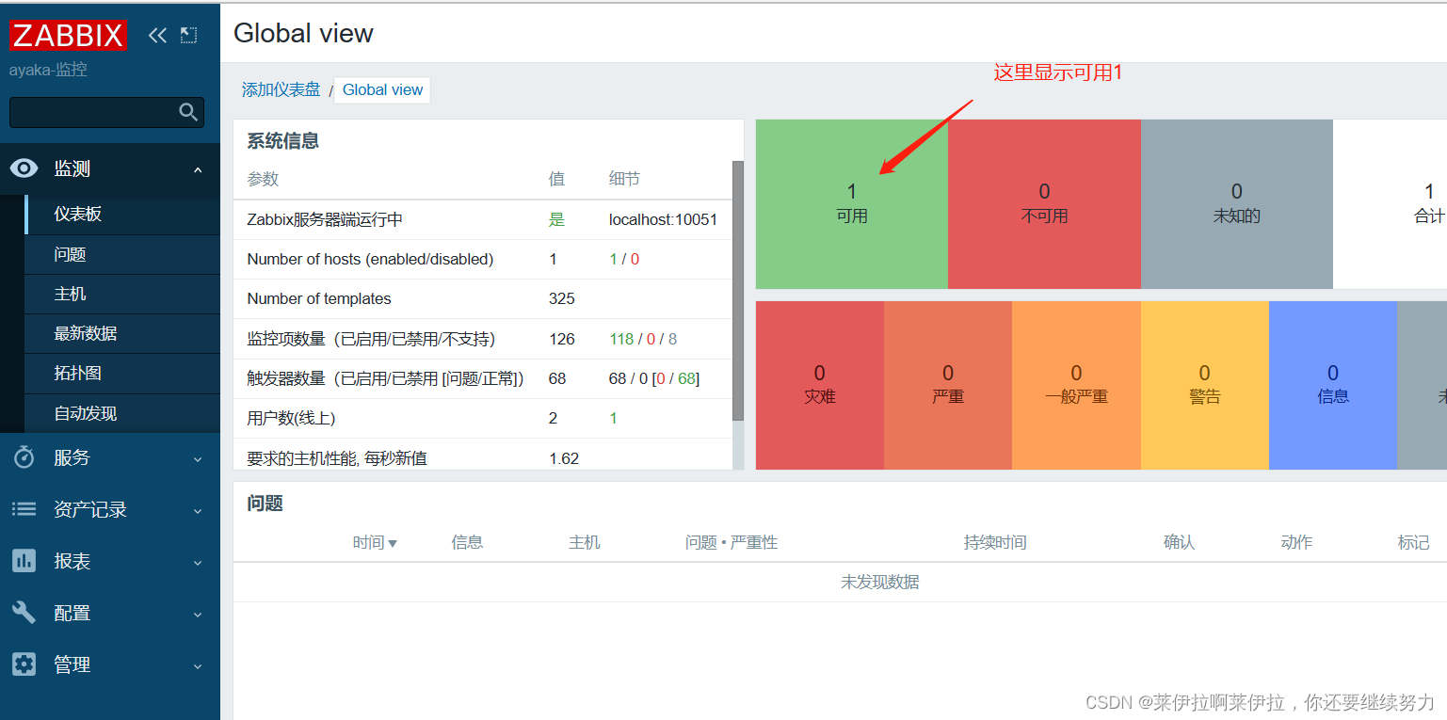
Task: Toggle sidebar hide icon next to collapse
Action: (x=188, y=36)
